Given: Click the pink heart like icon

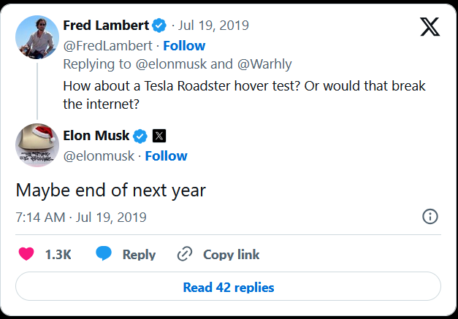Looking at the screenshot, I should [26, 253].
